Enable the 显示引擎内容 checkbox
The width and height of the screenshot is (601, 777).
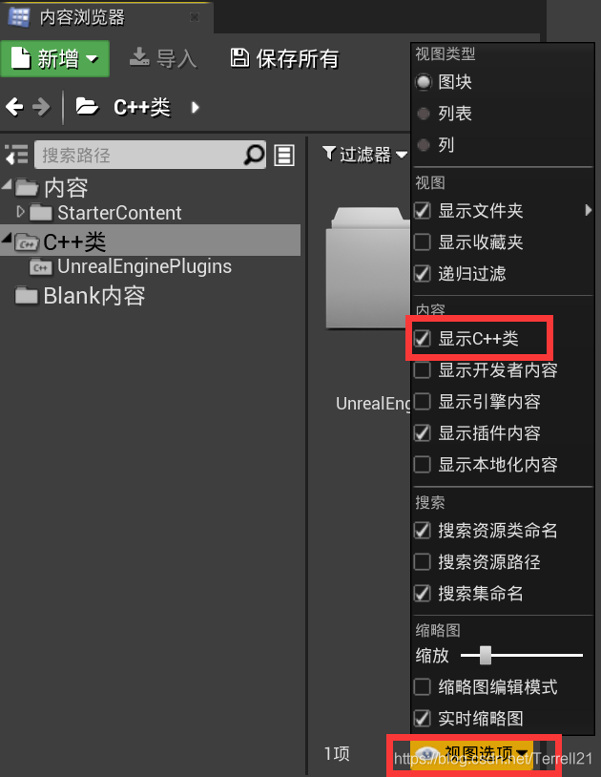click(x=423, y=401)
